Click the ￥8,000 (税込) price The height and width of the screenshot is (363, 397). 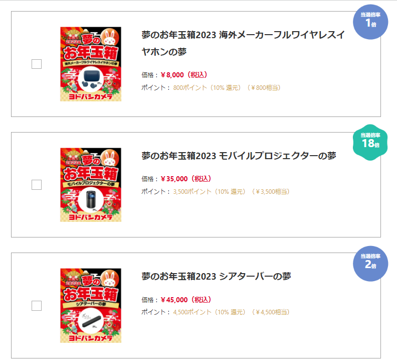point(184,75)
